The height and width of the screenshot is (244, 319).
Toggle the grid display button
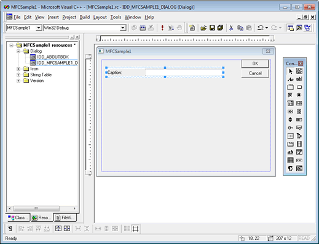[127, 229]
